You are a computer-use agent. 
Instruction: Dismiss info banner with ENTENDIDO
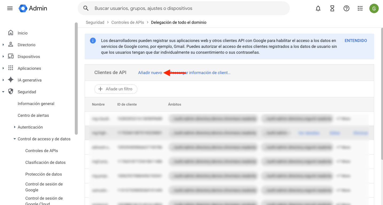coord(355,41)
